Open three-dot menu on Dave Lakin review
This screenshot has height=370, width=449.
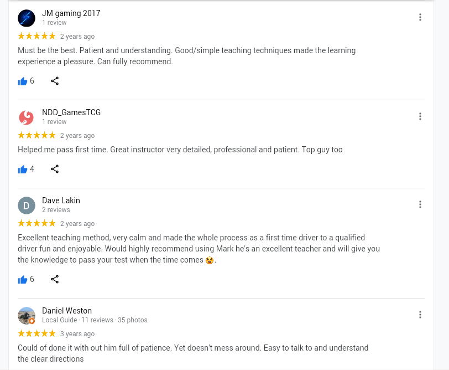point(420,204)
